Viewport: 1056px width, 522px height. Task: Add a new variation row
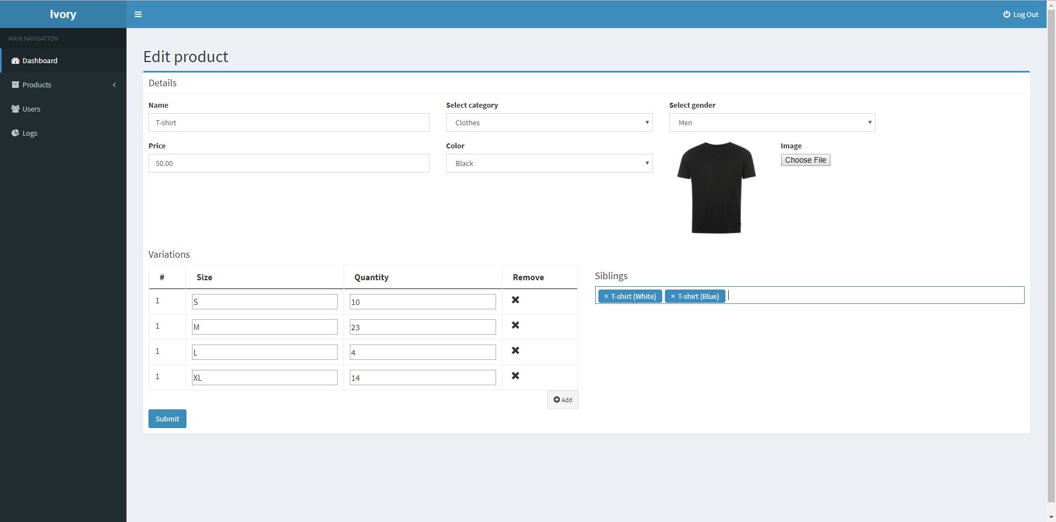point(562,400)
